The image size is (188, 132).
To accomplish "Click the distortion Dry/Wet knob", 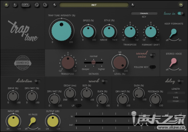I will tap(32, 96).
